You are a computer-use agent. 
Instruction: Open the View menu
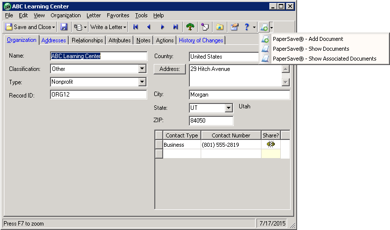coord(40,15)
